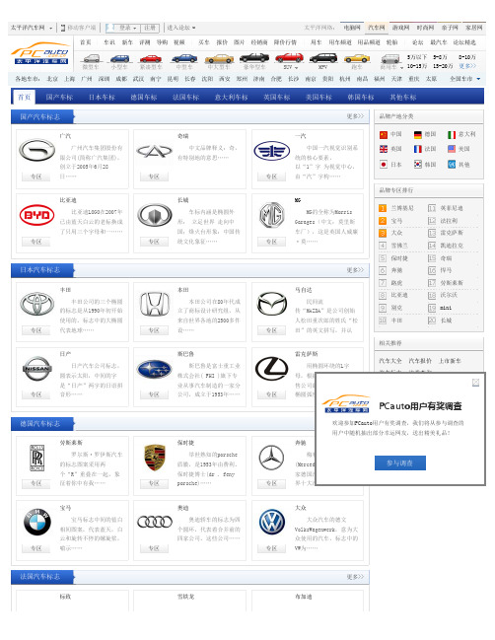495x640 pixels.
Task: Click the PCauto site logo in header
Action: coord(40,53)
